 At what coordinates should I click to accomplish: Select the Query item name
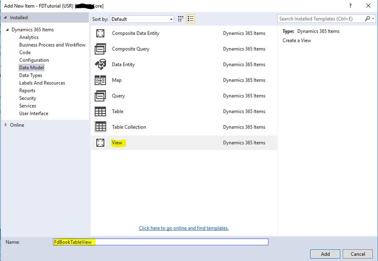point(118,96)
